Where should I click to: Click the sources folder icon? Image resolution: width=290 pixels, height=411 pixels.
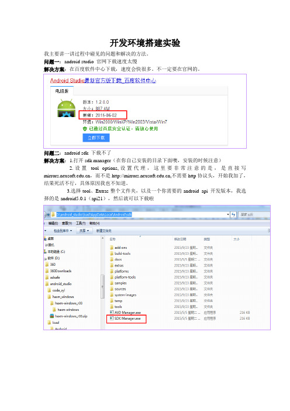pos(112,289)
